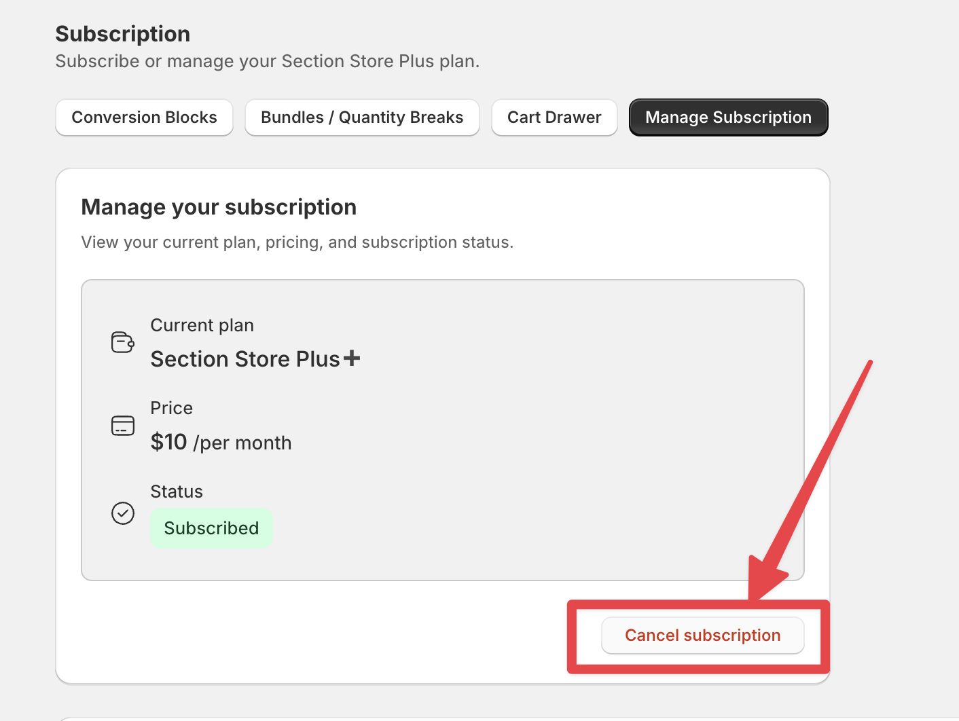
Task: Open the Manage Subscription tab
Action: pyautogui.click(x=728, y=117)
